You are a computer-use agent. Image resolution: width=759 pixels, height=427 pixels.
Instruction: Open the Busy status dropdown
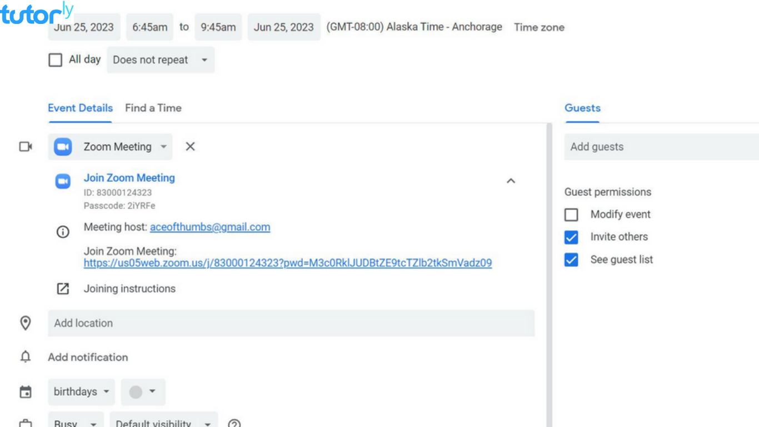(x=76, y=422)
